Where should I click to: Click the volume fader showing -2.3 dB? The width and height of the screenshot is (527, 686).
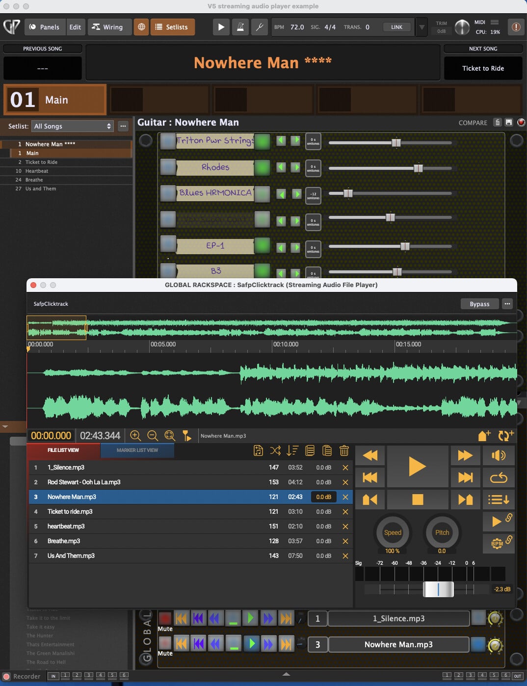click(x=438, y=589)
